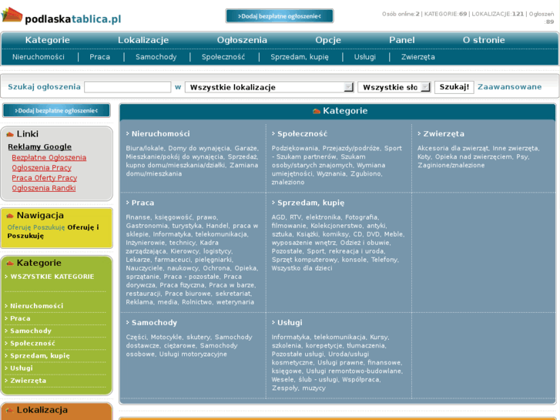The image size is (560, 420).
Task: Filter by Poszukuję in Nawigacja
Action: 49,227
